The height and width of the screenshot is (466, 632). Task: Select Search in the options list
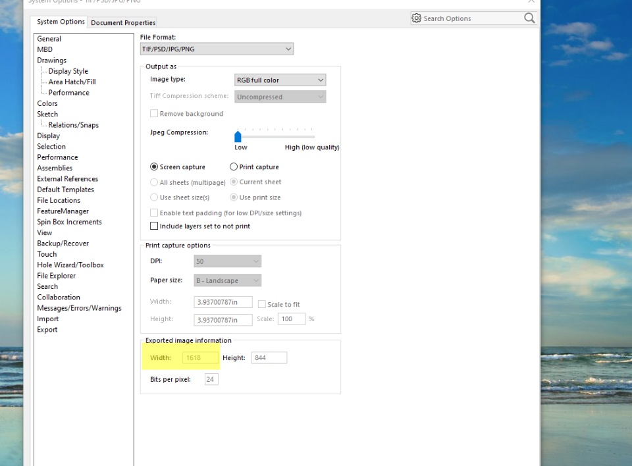pos(47,286)
